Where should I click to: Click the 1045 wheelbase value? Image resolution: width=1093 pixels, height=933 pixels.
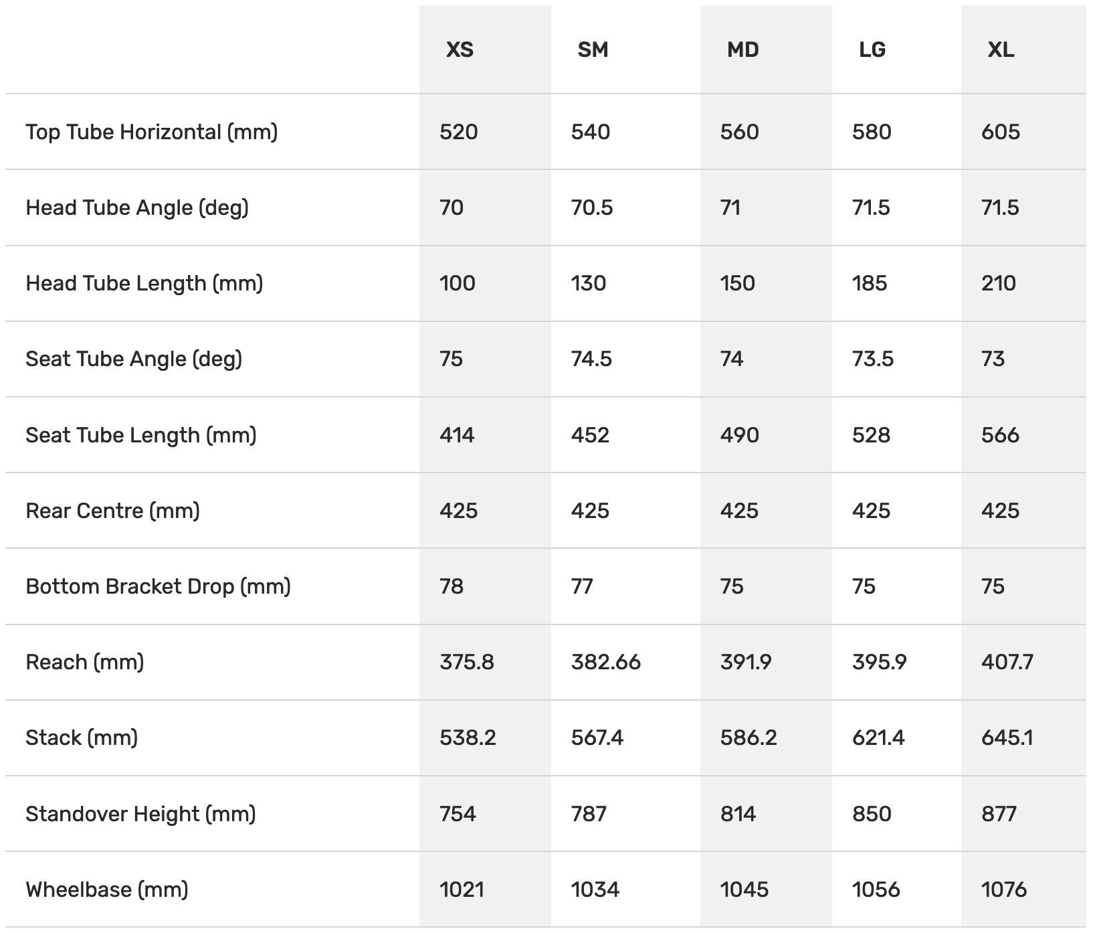[744, 889]
